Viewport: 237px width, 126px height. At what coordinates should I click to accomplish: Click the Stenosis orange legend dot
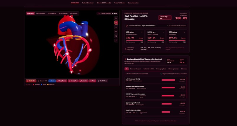(48, 85)
